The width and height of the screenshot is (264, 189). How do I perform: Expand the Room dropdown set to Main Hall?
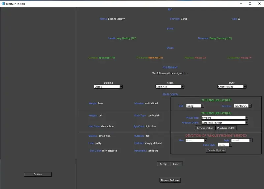pos(170,87)
